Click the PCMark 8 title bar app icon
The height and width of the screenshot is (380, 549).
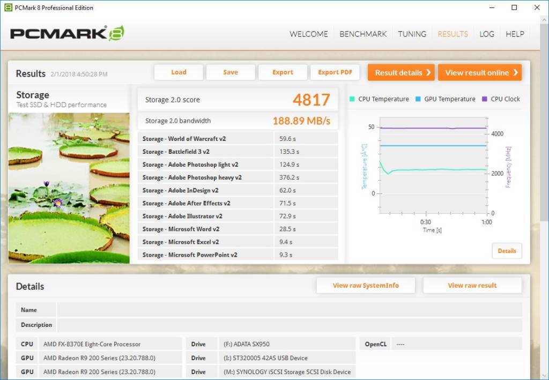click(x=8, y=8)
